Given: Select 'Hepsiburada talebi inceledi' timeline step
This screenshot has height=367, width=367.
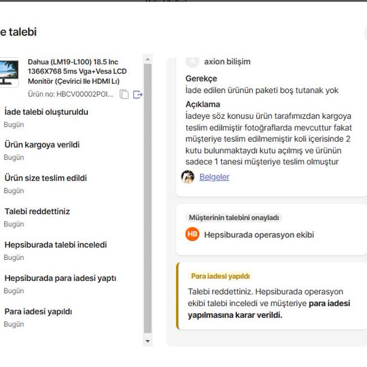Looking at the screenshot, I should [56, 245].
